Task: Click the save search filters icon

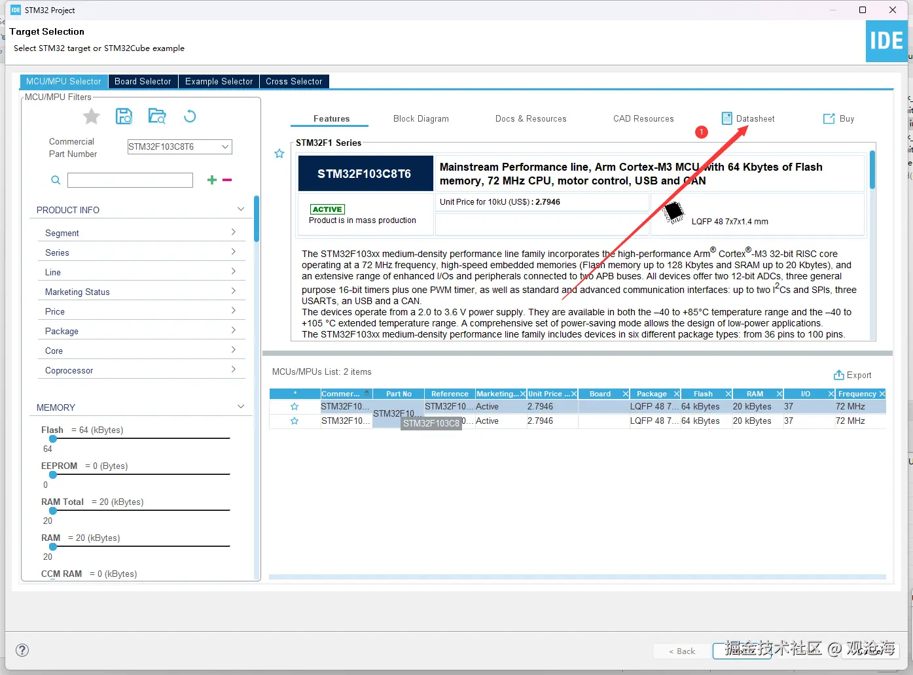Action: (x=124, y=116)
